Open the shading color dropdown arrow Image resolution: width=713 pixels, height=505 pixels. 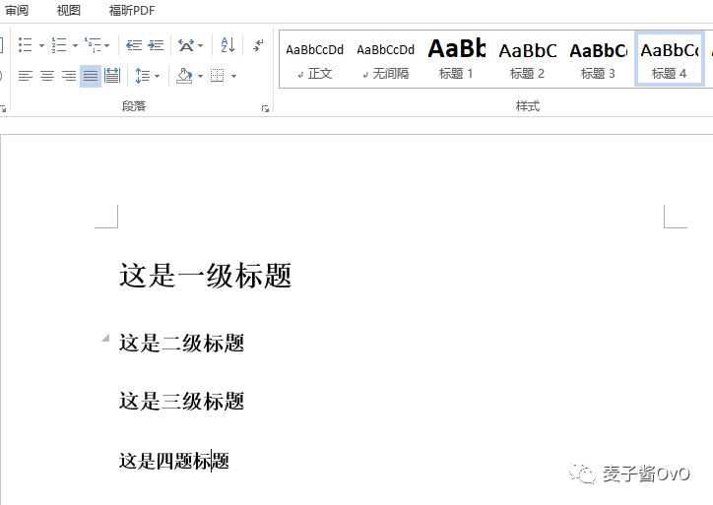200,76
